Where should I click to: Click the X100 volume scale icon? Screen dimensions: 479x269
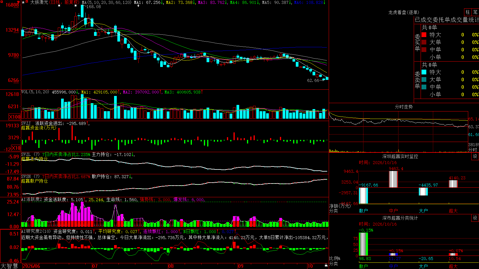tap(15, 117)
